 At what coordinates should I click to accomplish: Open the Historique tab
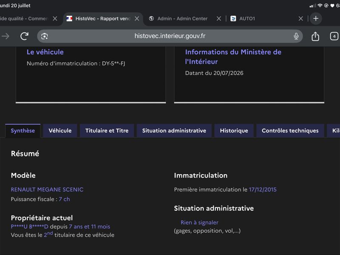(x=234, y=130)
